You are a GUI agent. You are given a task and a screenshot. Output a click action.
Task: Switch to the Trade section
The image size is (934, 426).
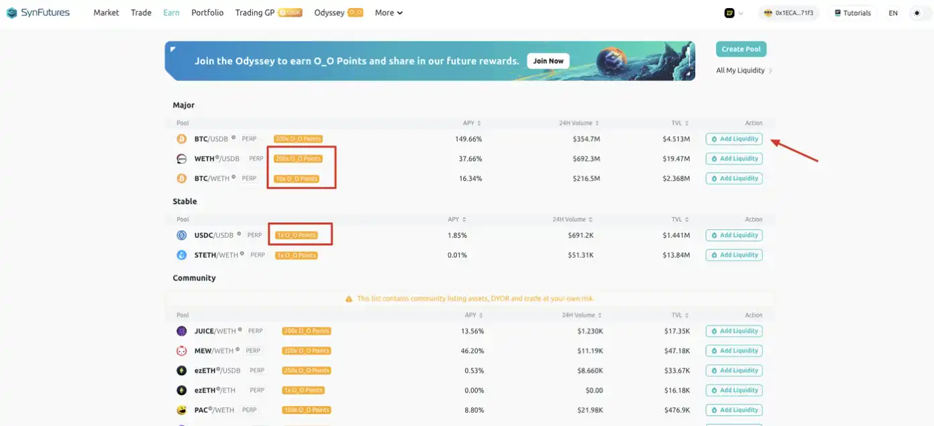[x=140, y=12]
